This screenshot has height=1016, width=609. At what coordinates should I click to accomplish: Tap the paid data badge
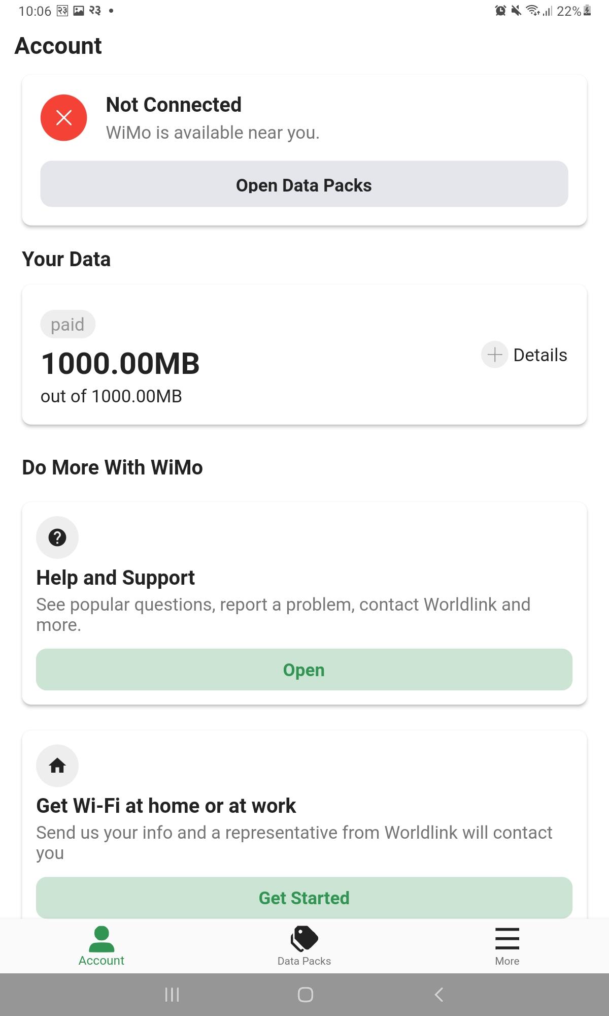(x=67, y=324)
